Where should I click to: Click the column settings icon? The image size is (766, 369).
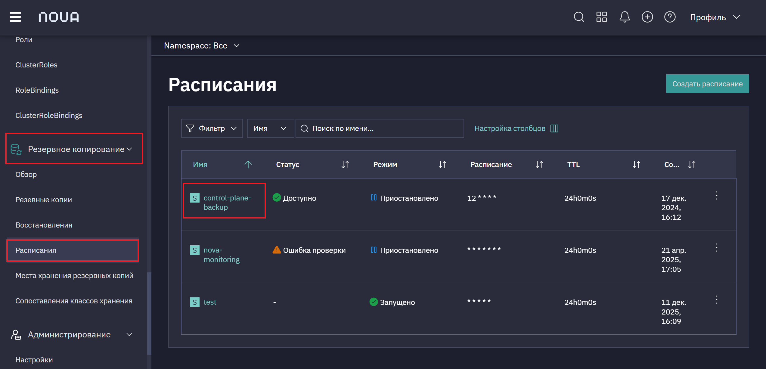pyautogui.click(x=554, y=129)
